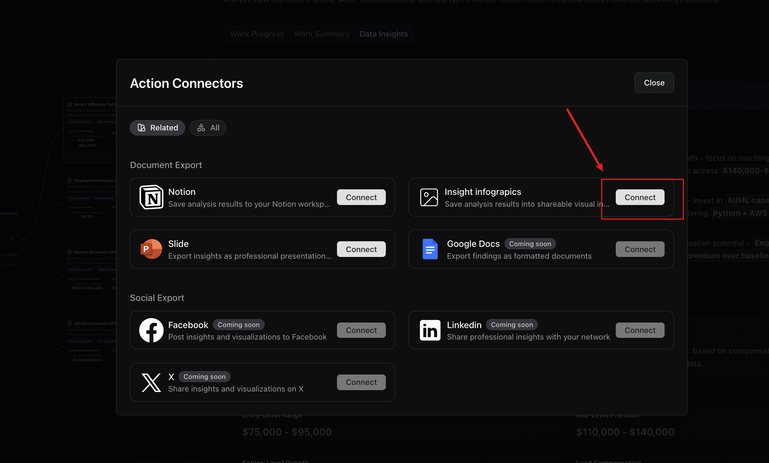Click the Slide PowerPoint icon
The image size is (769, 463).
(x=151, y=249)
